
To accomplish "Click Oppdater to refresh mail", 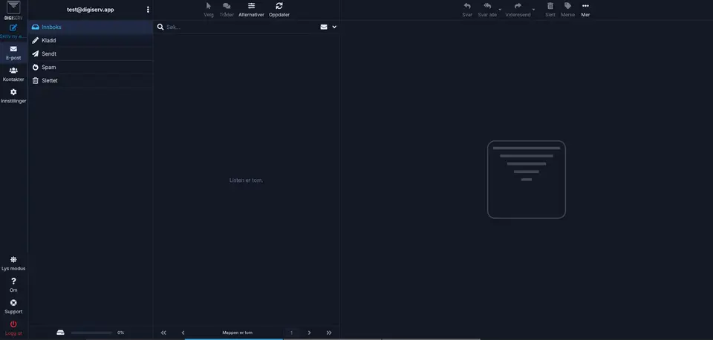I will 279,10.
